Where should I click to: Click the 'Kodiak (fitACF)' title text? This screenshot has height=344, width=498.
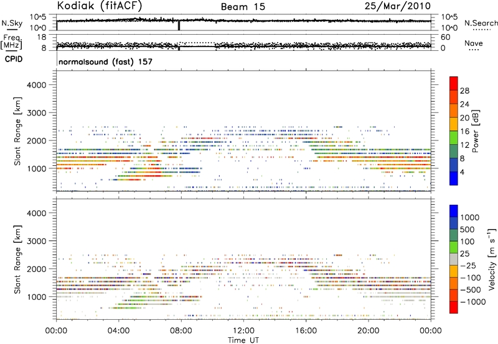[100, 6]
